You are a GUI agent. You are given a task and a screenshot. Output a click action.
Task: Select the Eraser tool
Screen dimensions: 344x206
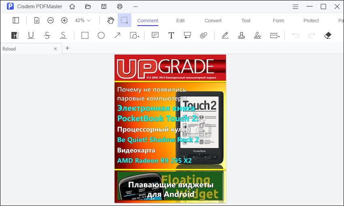(x=327, y=35)
